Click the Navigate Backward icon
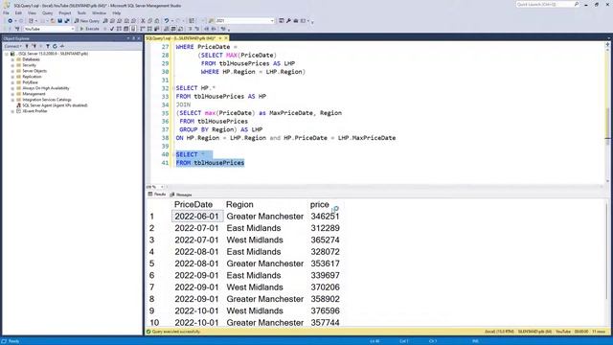 (10, 21)
